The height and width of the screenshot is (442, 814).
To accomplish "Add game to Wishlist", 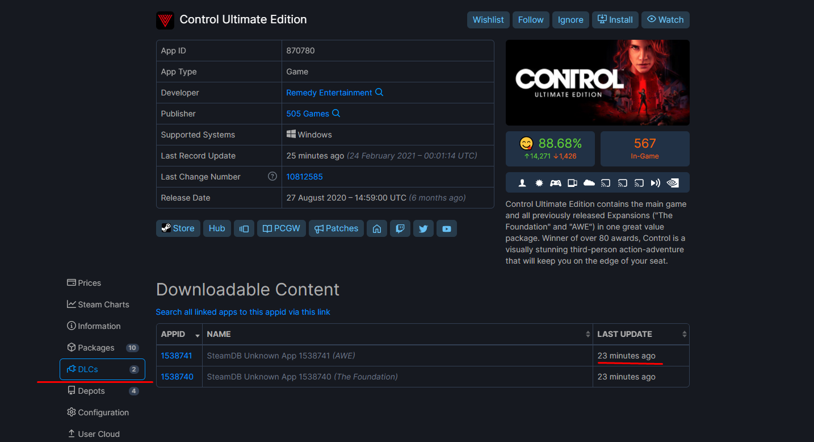I will [x=488, y=20].
